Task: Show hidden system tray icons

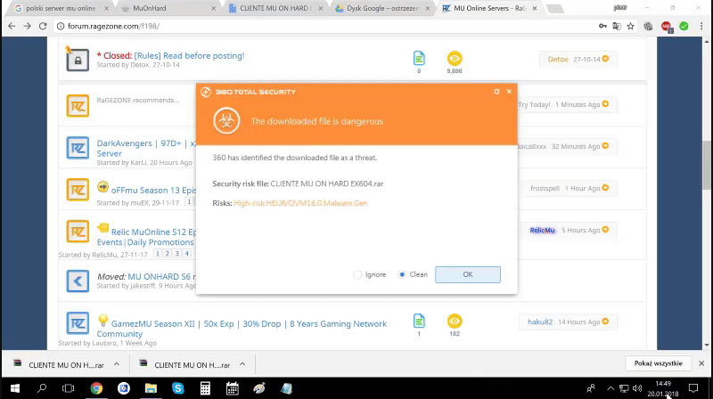Action: (611, 388)
